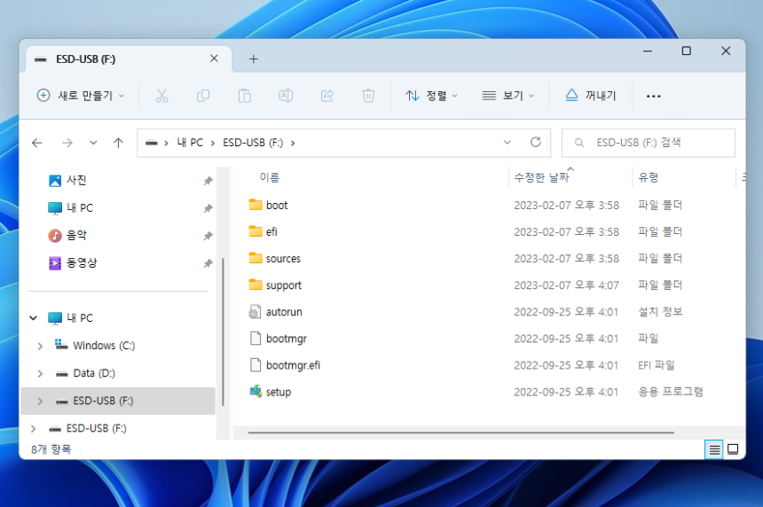Screen dimensions: 763x507
Task: Select Data (D:) drive in tree
Action: [x=94, y=373]
